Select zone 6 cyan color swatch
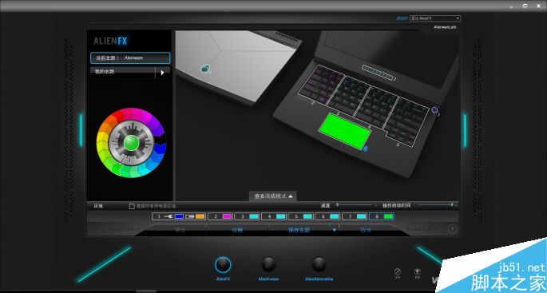The image size is (547, 293). click(335, 216)
